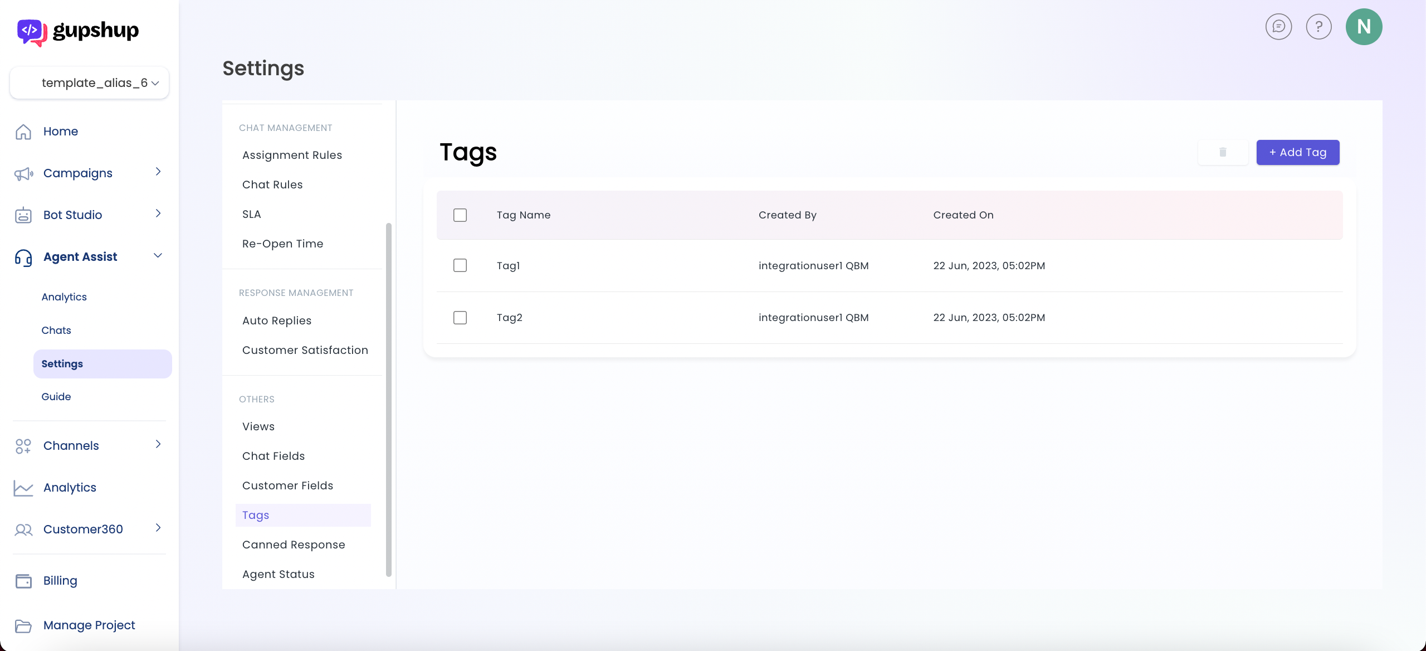
Task: Collapse the Agent Assist section chevron
Action: [158, 256]
